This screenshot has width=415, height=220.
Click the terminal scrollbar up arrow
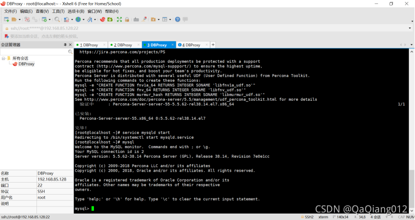pyautogui.click(x=411, y=52)
